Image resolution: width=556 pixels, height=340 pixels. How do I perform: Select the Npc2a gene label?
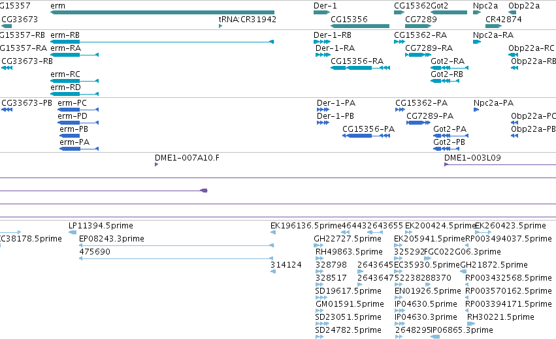pos(485,6)
